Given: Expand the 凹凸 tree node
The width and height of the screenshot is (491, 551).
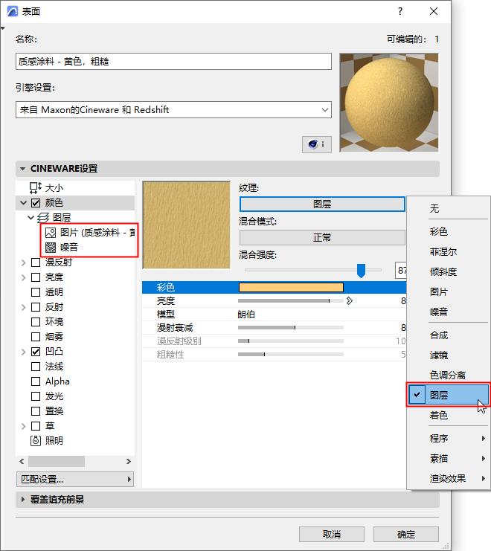Looking at the screenshot, I should tap(23, 352).
